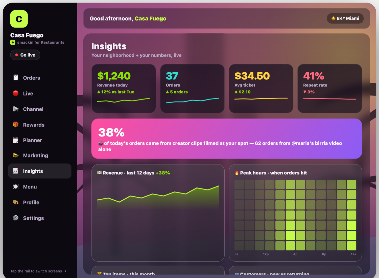
Task: Go to Rewards in sidebar
Action: [x=40, y=125]
